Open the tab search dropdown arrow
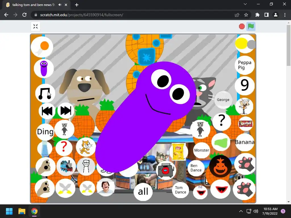The width and height of the screenshot is (291, 218). [x=245, y=4]
